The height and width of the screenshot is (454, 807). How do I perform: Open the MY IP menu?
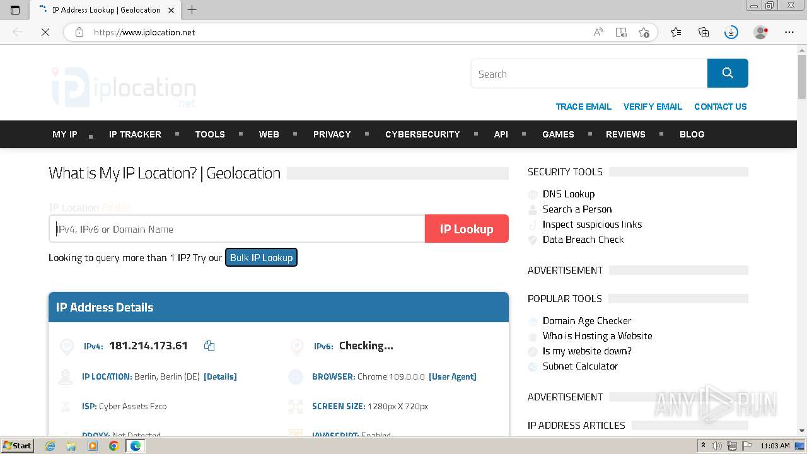65,134
